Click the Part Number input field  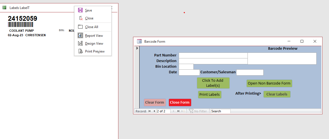click(x=213, y=55)
